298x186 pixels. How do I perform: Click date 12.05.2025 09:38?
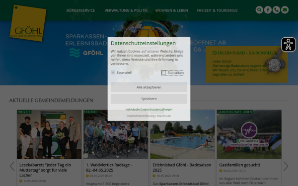pos(34,181)
